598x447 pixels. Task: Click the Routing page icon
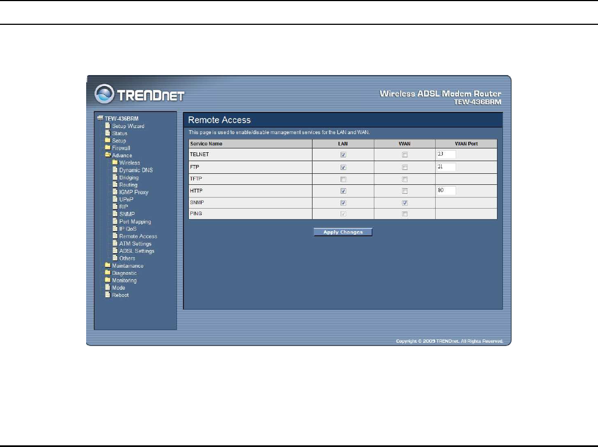click(115, 184)
